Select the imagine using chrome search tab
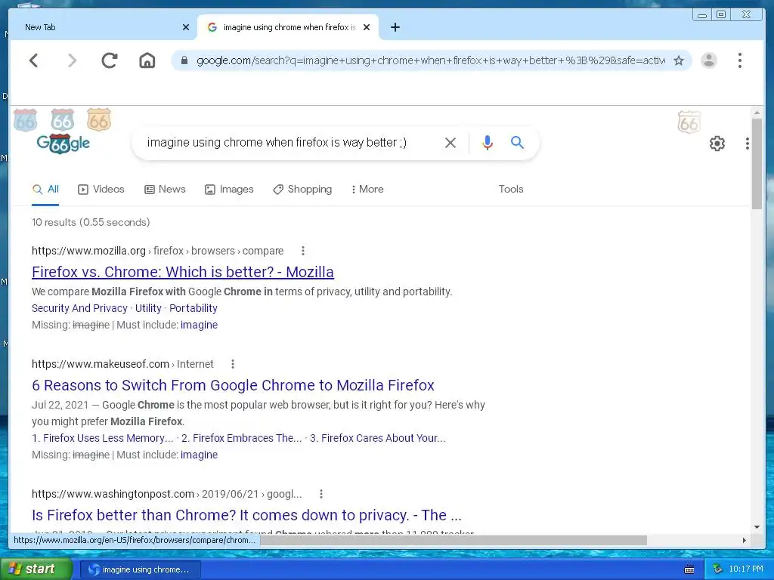Viewport: 774px width, 580px height. tap(288, 27)
